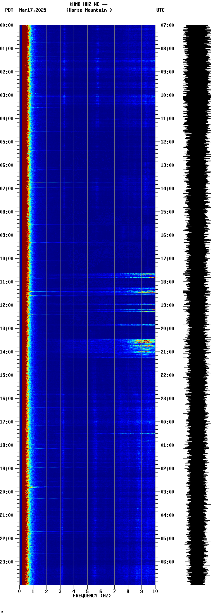
Task: Click the 09:00 PDT label on left axis
Action: pos(7,235)
